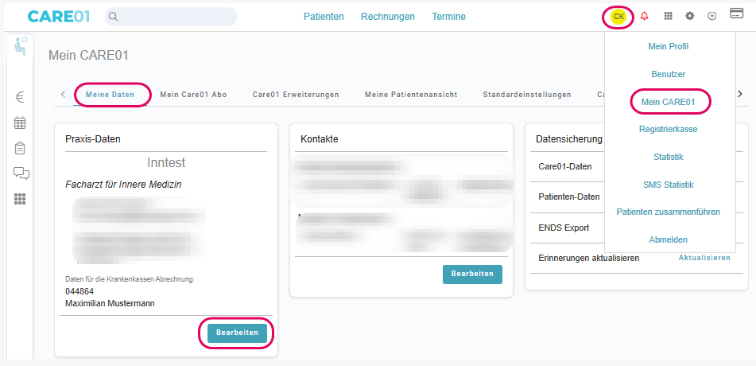Click the Mein CARE01 page title
The height and width of the screenshot is (366, 756).
[89, 56]
